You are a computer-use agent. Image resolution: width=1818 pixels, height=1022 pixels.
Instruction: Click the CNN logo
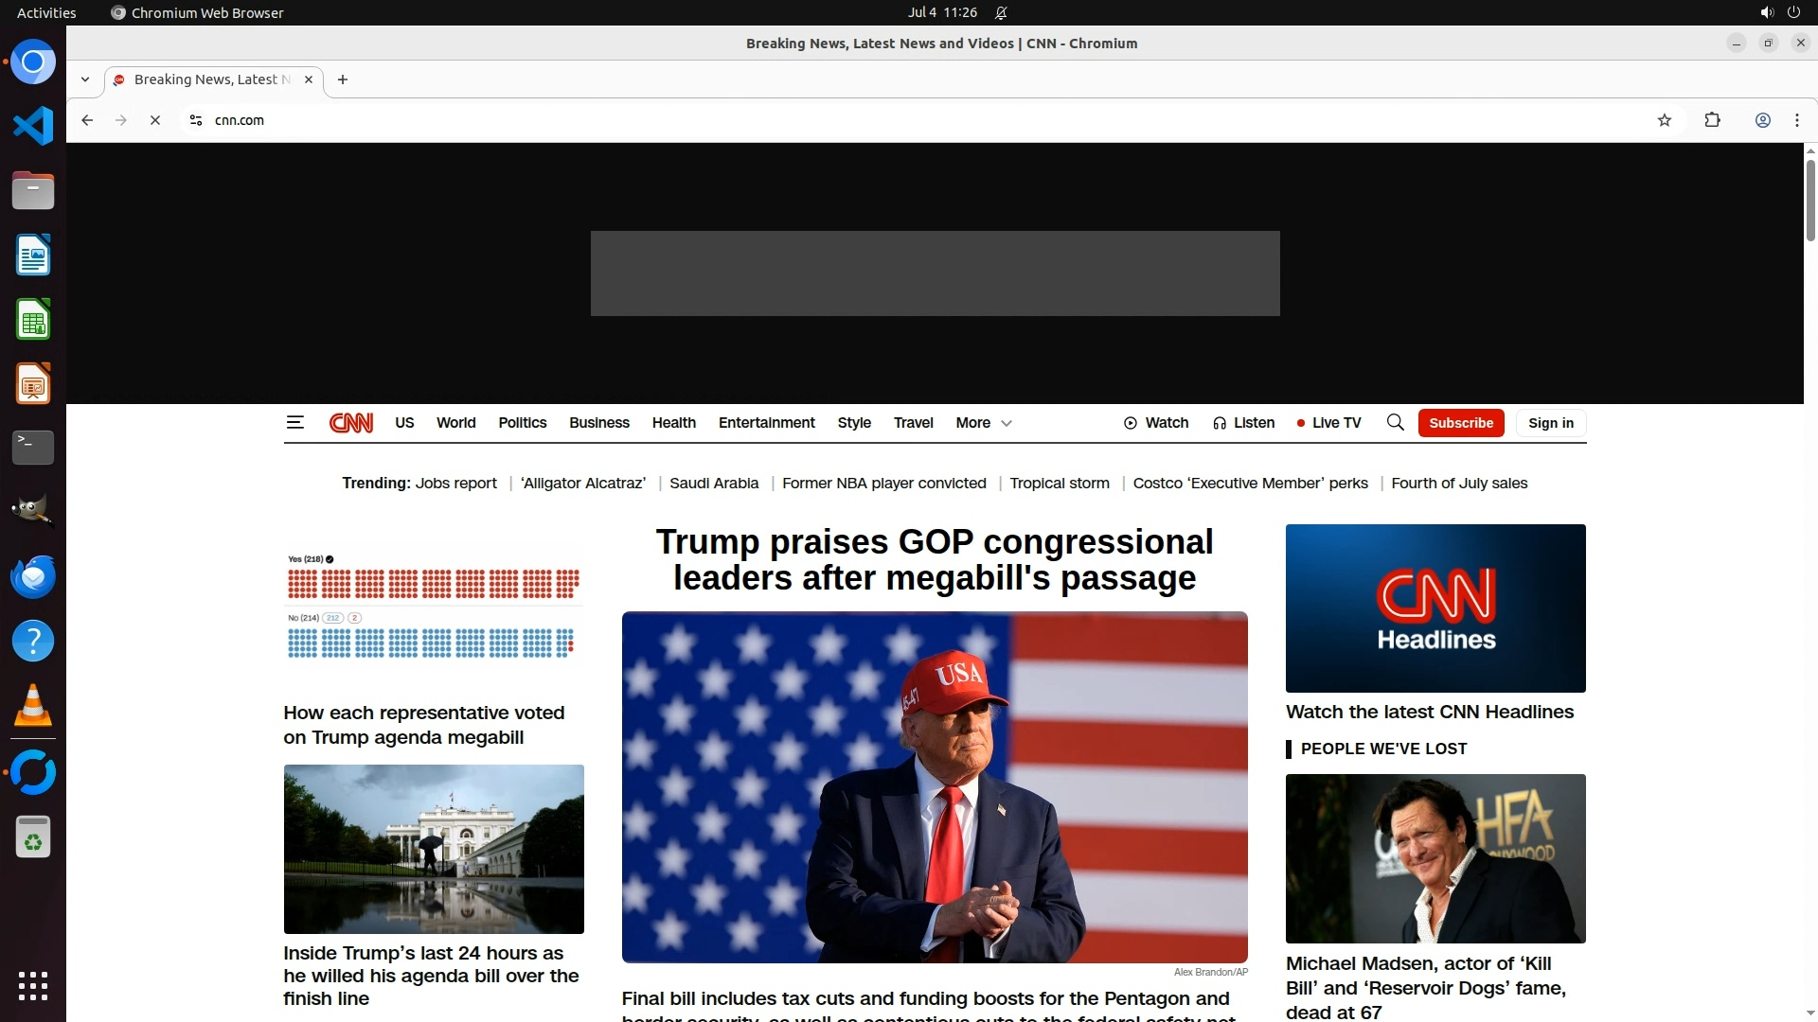pos(351,423)
